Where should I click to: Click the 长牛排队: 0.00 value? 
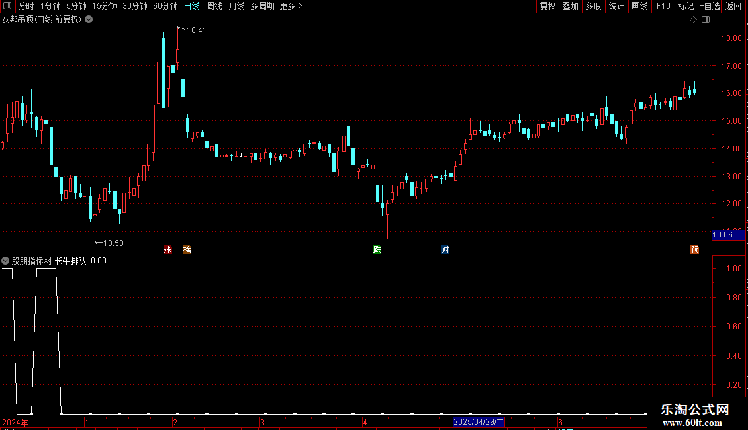(x=81, y=261)
